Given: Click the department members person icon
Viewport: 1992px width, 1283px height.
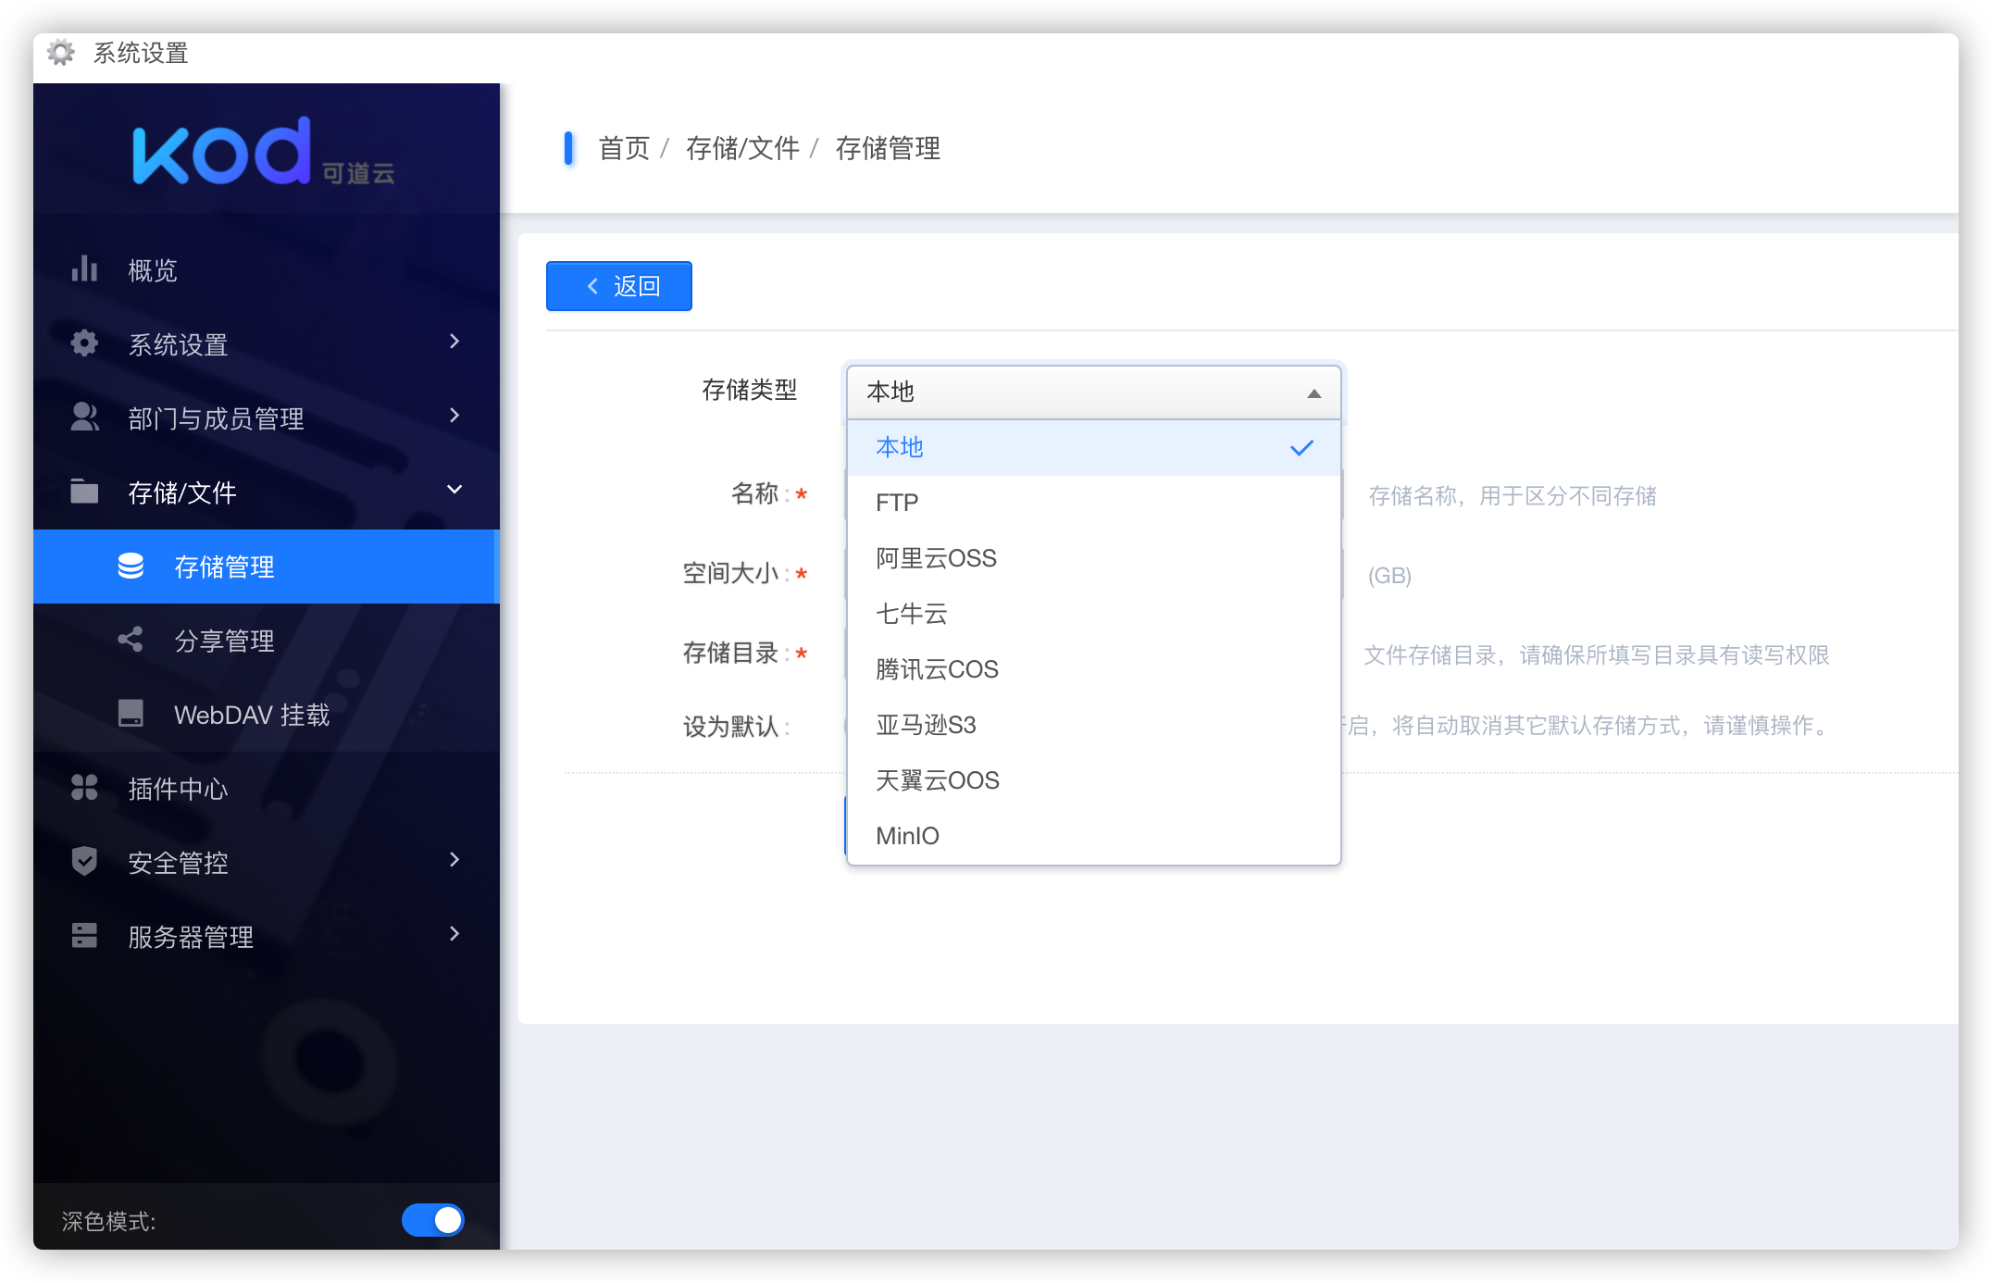Looking at the screenshot, I should (x=84, y=417).
